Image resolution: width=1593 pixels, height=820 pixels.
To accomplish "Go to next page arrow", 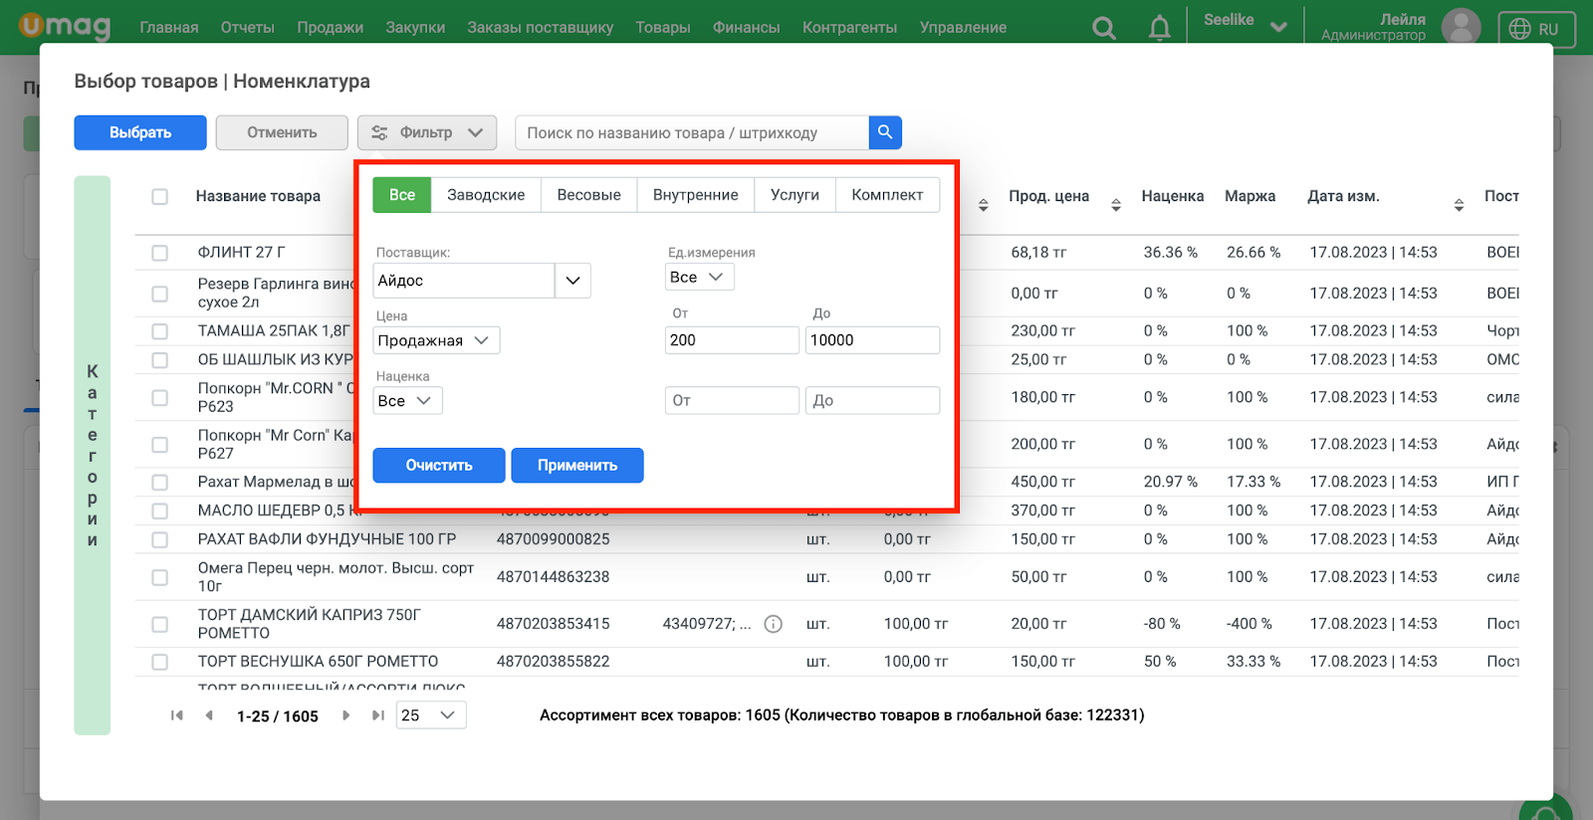I will coord(345,716).
